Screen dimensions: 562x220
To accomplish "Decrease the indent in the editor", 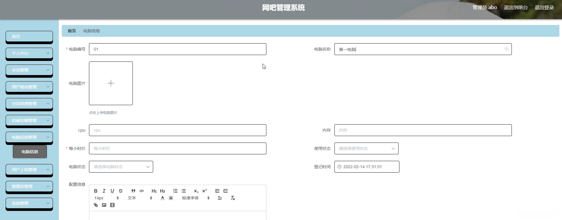I will 217,191.
